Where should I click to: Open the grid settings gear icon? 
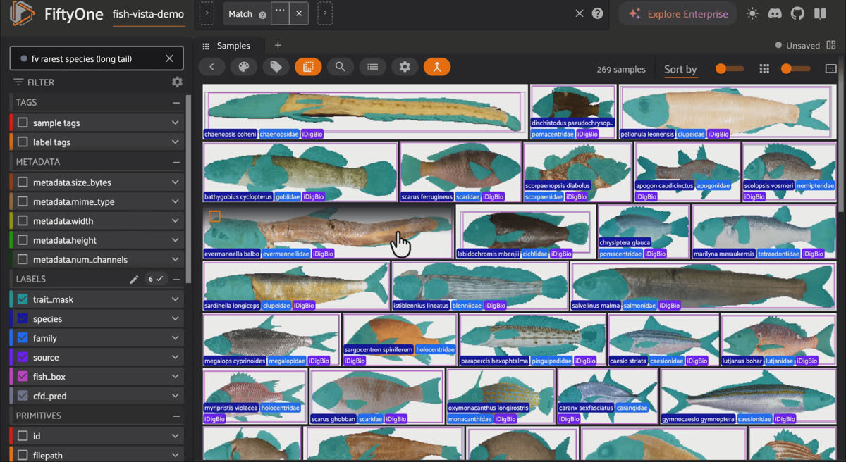point(405,67)
